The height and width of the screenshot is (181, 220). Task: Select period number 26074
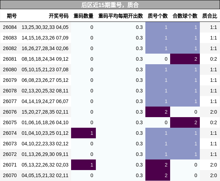pos(10,133)
